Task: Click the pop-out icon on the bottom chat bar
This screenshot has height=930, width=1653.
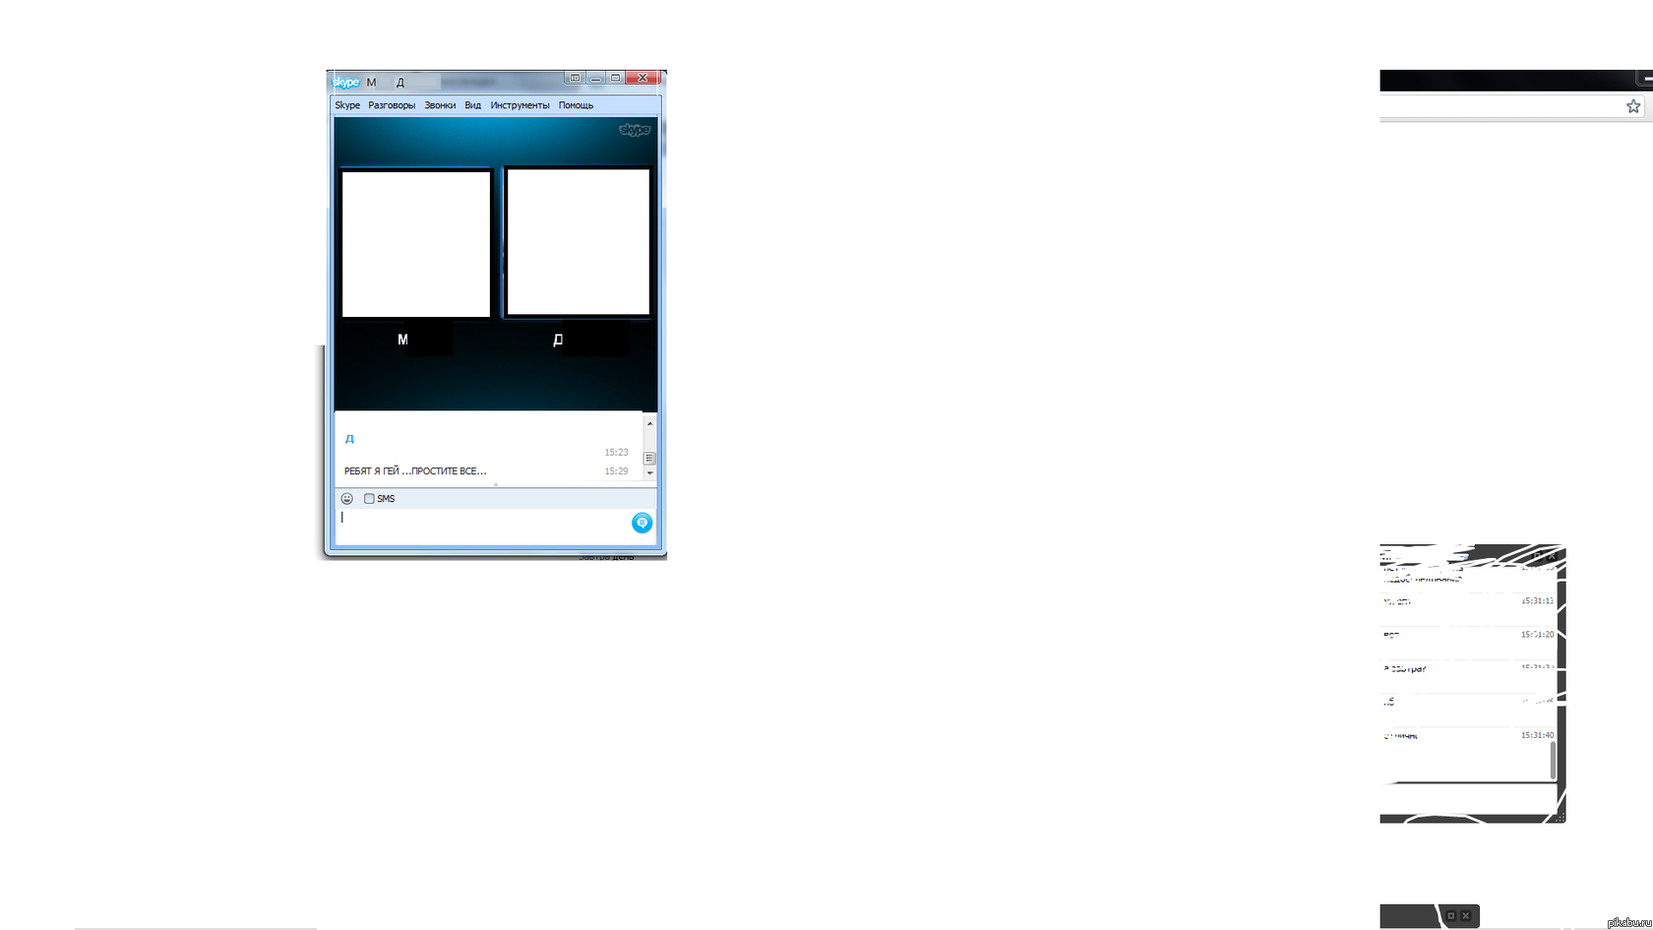Action: 1450,916
